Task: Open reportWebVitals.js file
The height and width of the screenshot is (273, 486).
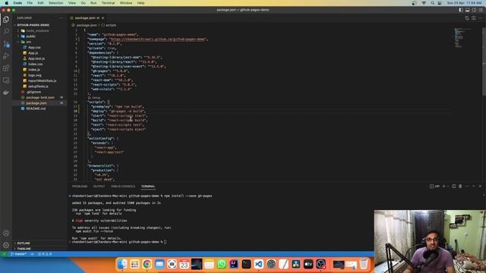Action: 43,81
